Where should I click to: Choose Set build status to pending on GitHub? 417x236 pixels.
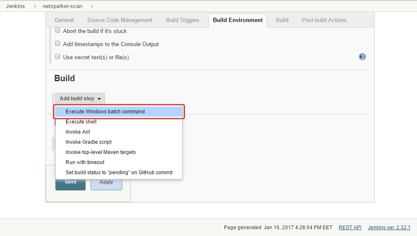(x=119, y=173)
